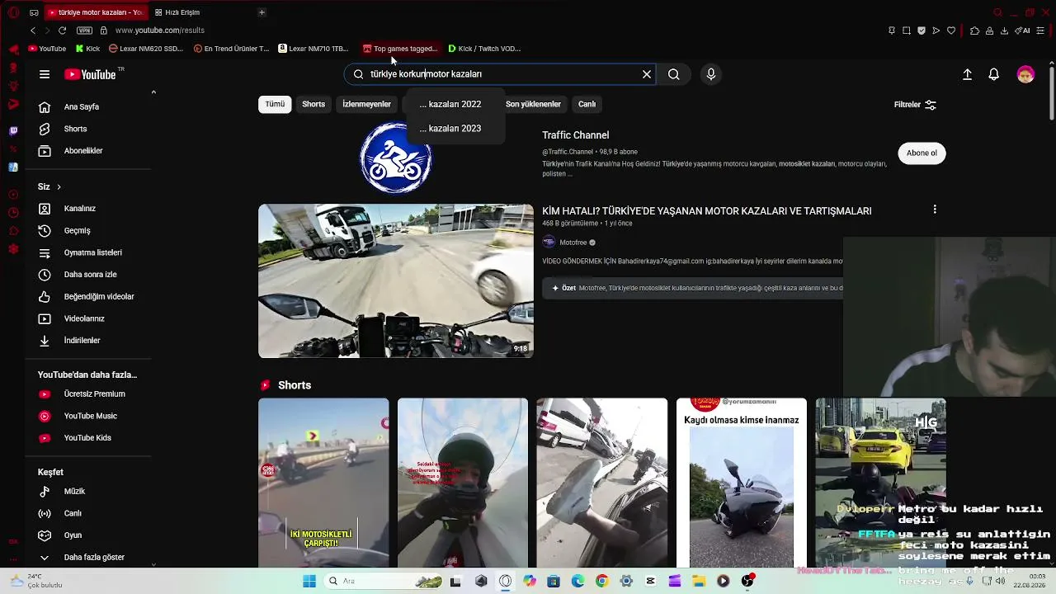The width and height of the screenshot is (1056, 594).
Task: Open the İKİ MOTOSİKLETLİ ÇARPIŞTI short
Action: click(x=323, y=483)
